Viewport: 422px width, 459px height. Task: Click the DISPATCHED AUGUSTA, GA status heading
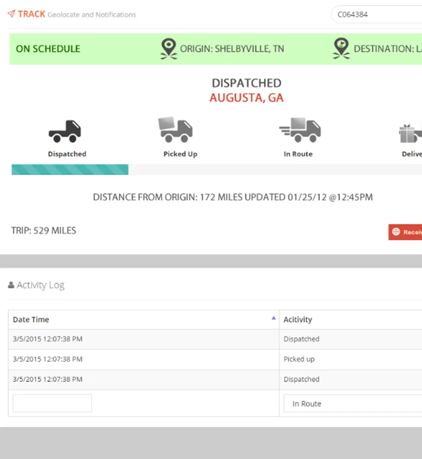click(x=246, y=90)
